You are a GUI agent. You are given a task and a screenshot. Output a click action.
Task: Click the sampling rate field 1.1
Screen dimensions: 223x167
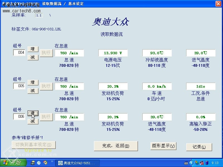click(39, 15)
